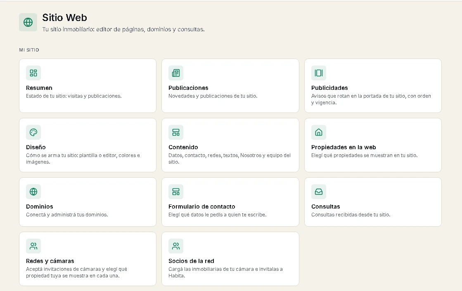Image resolution: width=462 pixels, height=291 pixels.
Task: Click the 'MI SITIO' section label
Action: pyautogui.click(x=29, y=50)
